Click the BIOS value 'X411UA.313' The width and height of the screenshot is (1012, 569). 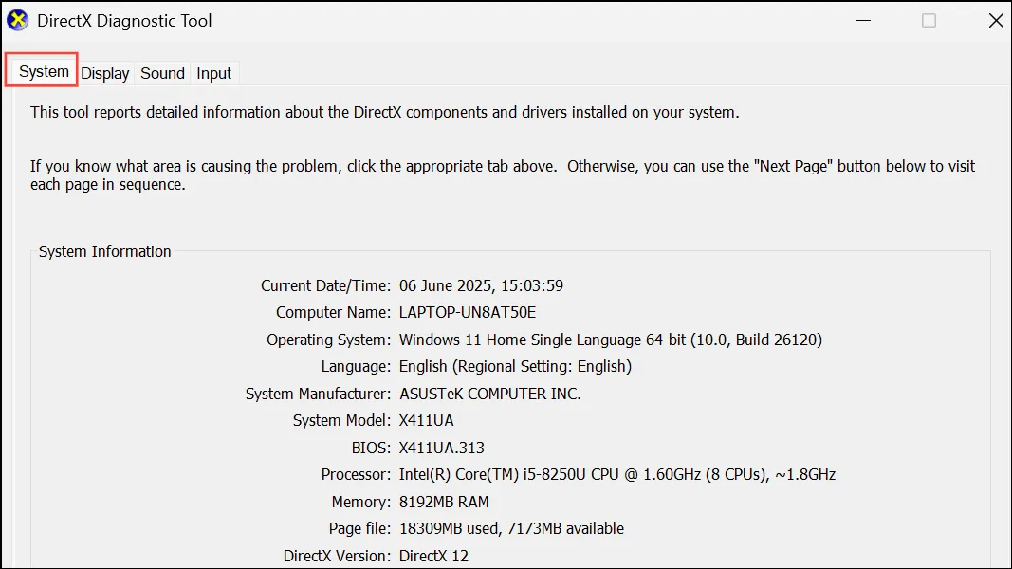(x=441, y=448)
